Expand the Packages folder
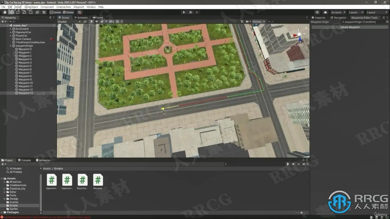The height and width of the screenshot is (219, 390). 2,212
